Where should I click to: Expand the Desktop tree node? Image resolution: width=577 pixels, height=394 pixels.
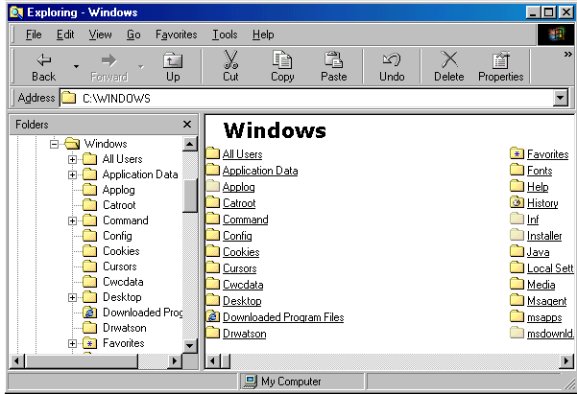[73, 297]
